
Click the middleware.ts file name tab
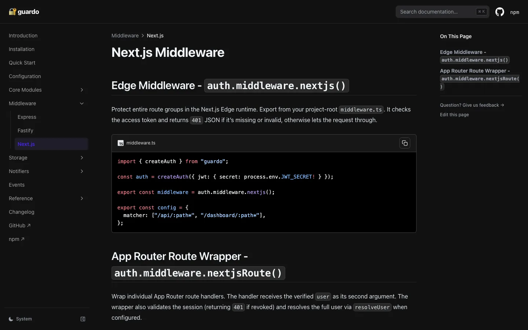click(141, 143)
